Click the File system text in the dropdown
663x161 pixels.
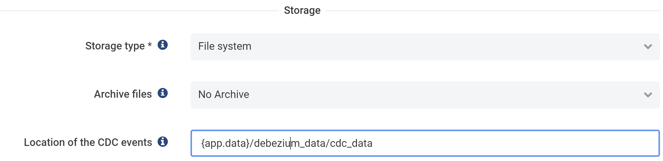225,46
